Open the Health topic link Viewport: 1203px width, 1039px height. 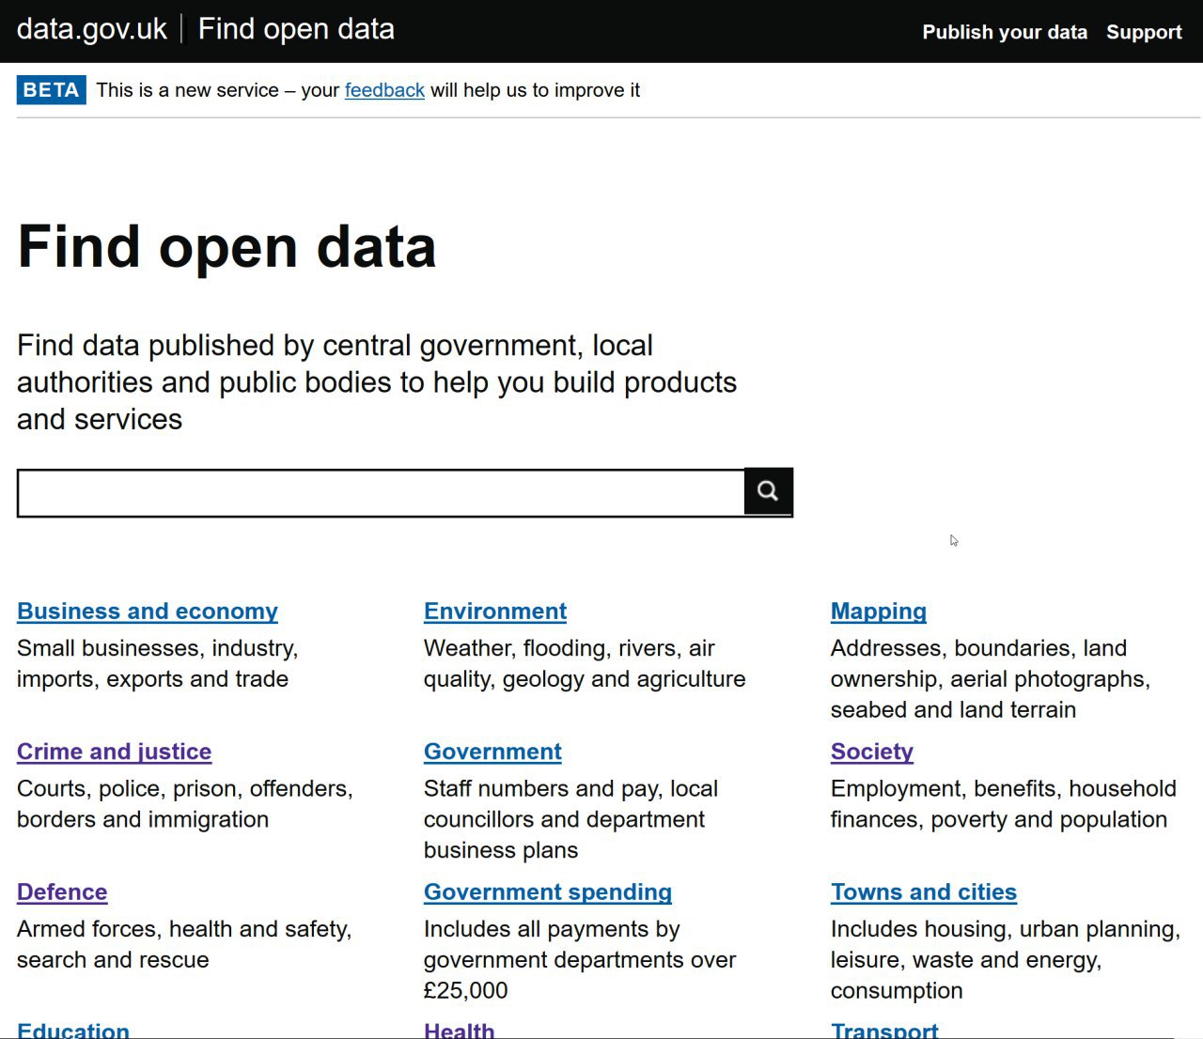[x=459, y=1030]
